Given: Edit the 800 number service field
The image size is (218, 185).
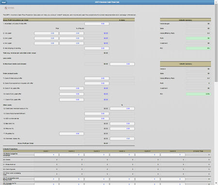Looking at the screenshot, I should (x=97, y=119).
